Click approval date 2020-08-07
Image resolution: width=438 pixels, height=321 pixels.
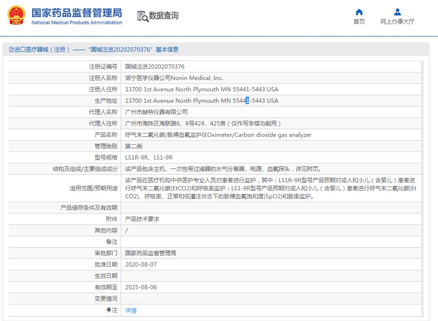pyautogui.click(x=141, y=265)
